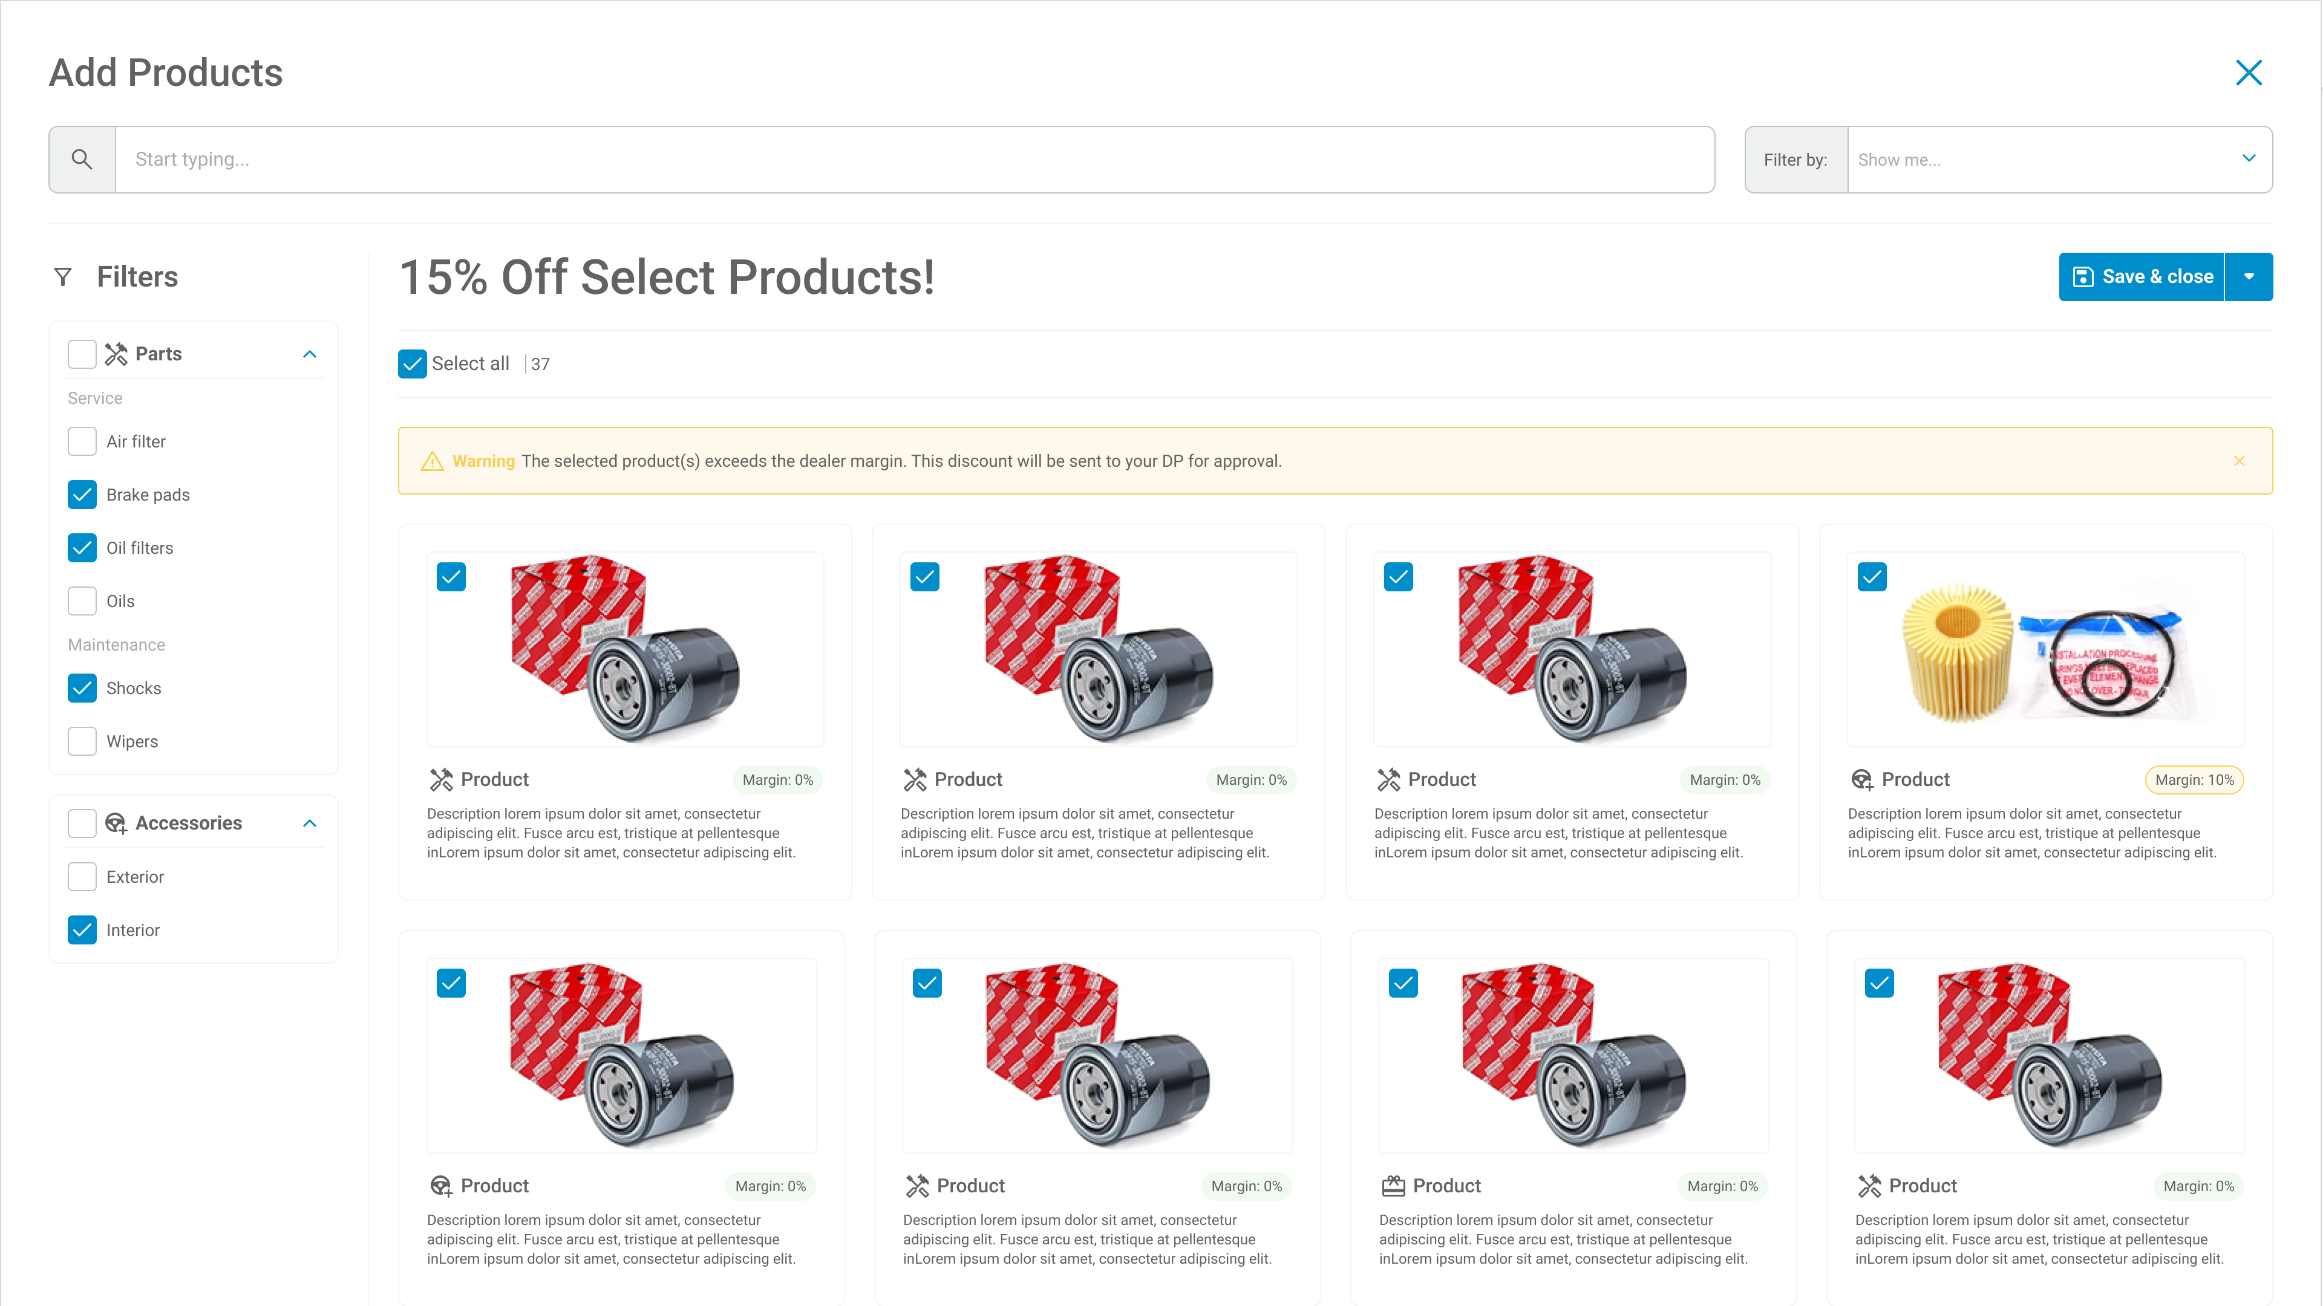Uncheck the Brake pads filter
2323x1306 pixels.
tap(82, 495)
